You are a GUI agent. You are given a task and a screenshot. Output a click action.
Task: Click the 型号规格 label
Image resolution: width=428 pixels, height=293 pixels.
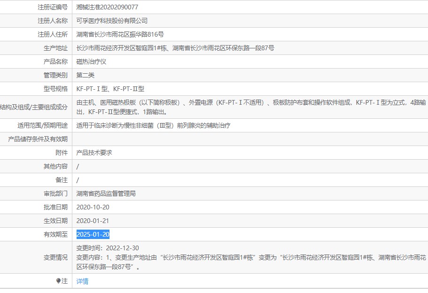click(56, 89)
